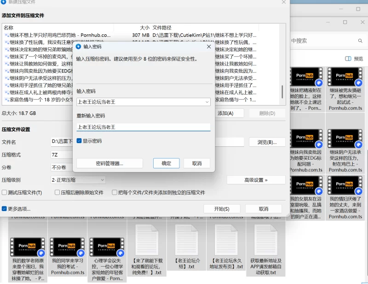Click the 新建压缩文件 window title icon
This screenshot has height=284, width=368.
(x=5, y=2)
